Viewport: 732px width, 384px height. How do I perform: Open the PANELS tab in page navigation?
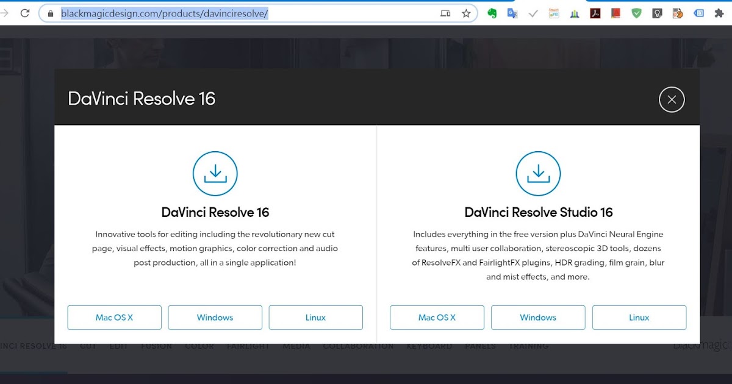point(481,346)
